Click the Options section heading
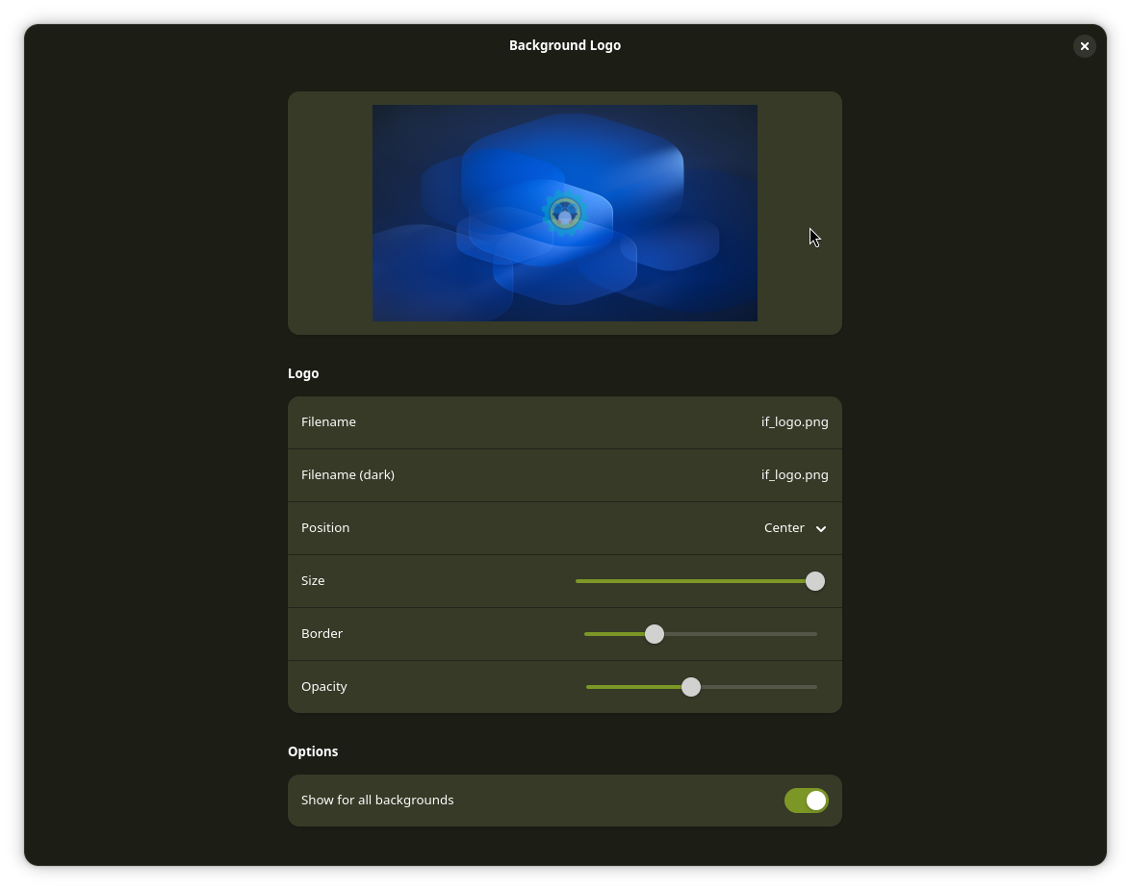This screenshot has width=1131, height=890. tap(313, 751)
